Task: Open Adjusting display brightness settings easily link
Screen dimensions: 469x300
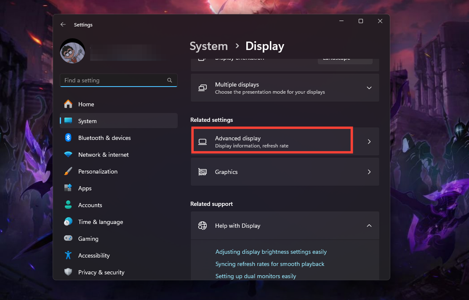Action: [271, 252]
